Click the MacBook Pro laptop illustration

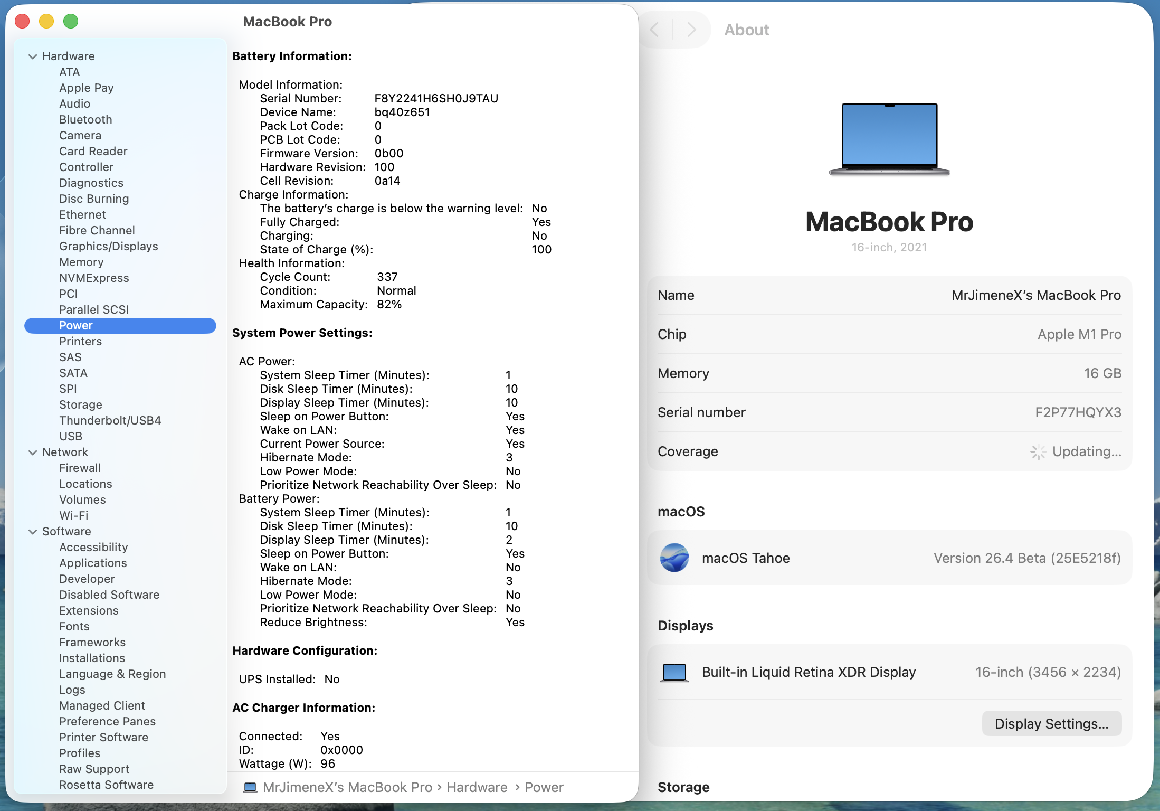889,138
